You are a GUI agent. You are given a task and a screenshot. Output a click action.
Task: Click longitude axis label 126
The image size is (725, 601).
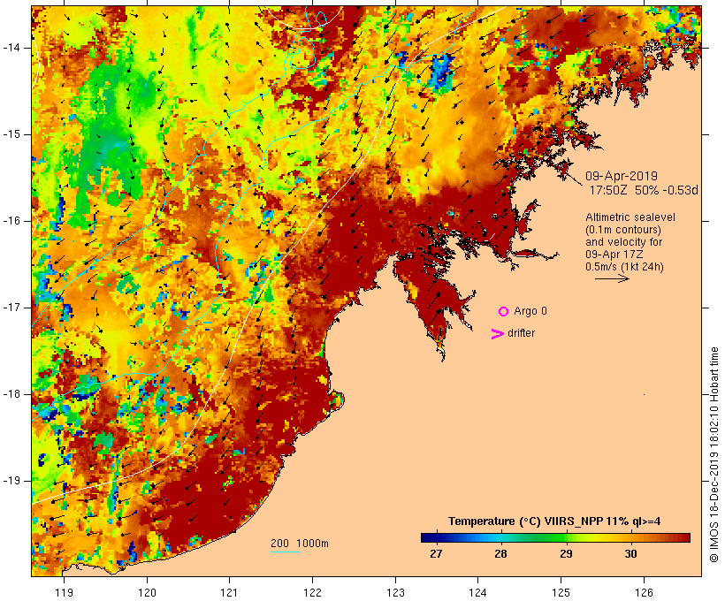644,593
